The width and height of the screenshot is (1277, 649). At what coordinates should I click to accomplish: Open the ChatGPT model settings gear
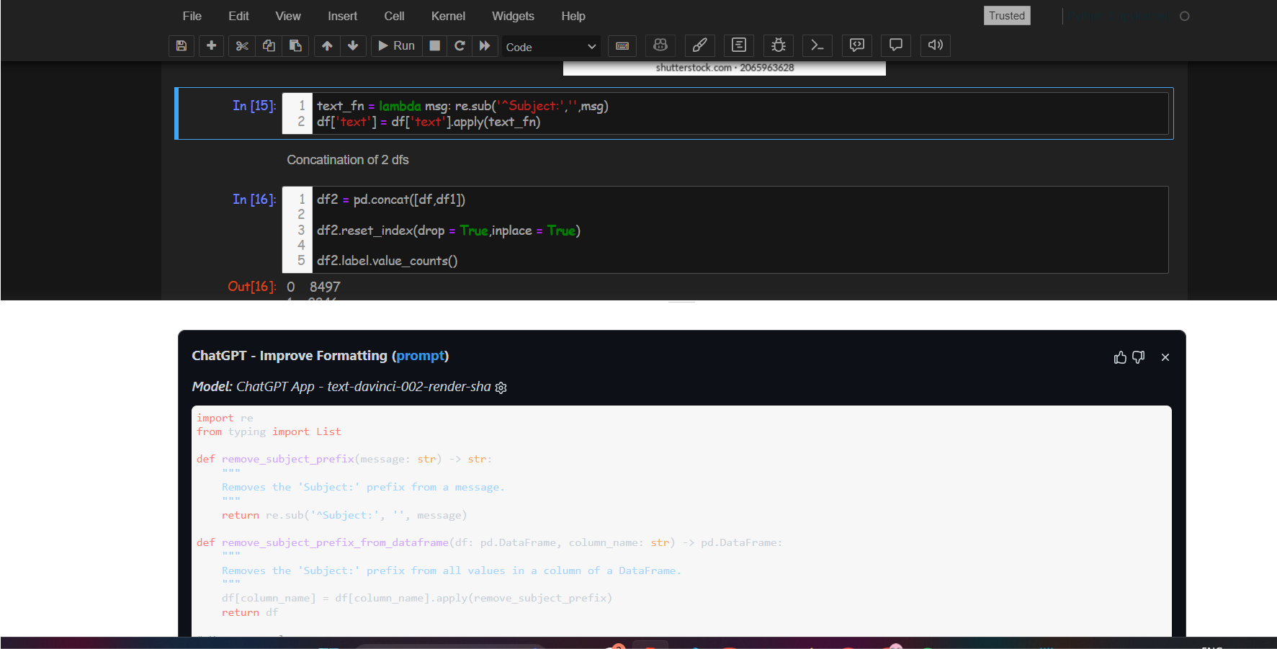click(x=501, y=388)
